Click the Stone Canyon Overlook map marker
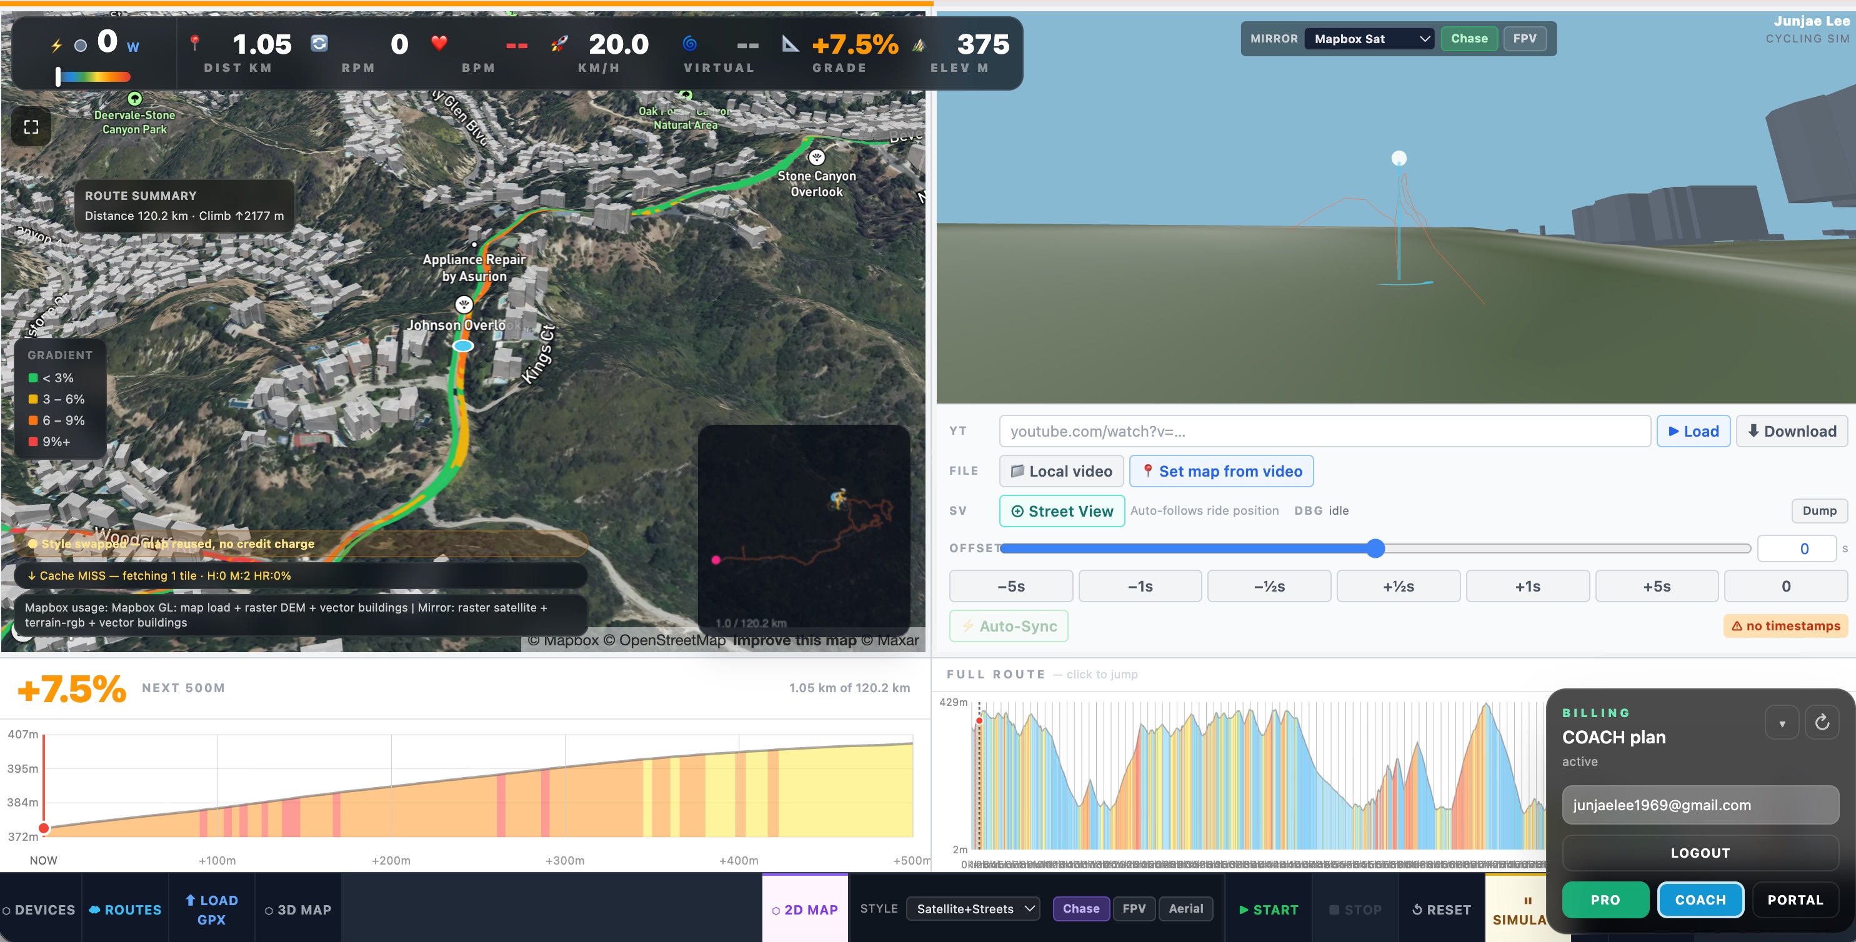 (816, 157)
